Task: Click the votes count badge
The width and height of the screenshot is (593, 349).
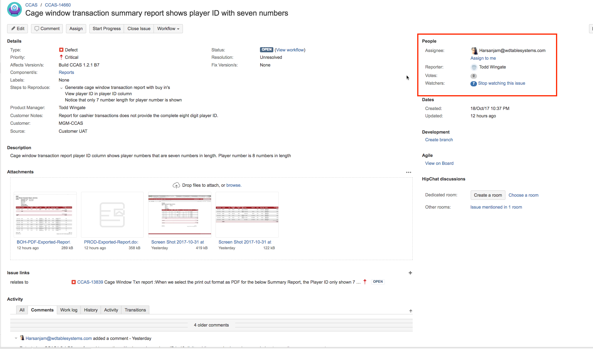Action: [474, 76]
